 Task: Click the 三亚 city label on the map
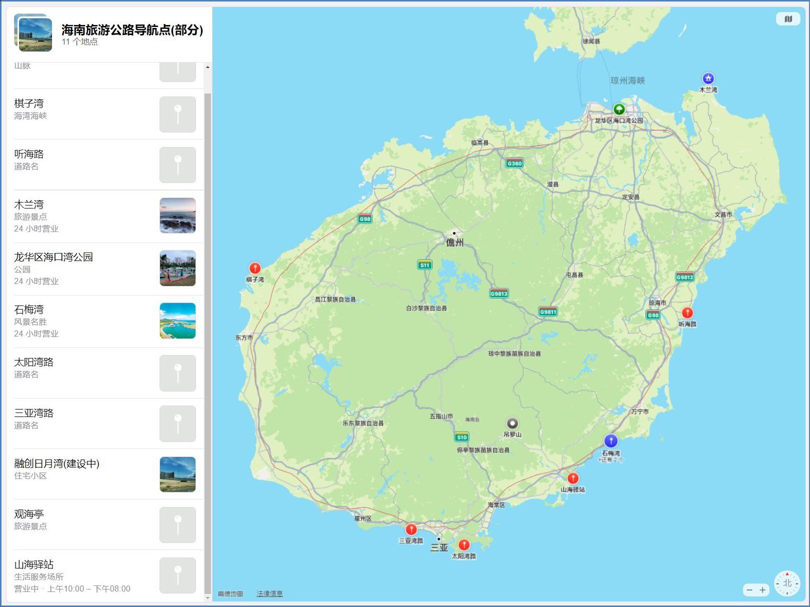click(439, 547)
